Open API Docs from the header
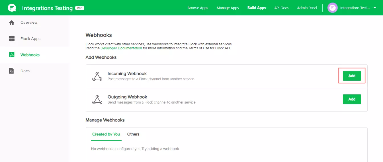The image size is (383, 162). pos(281,8)
